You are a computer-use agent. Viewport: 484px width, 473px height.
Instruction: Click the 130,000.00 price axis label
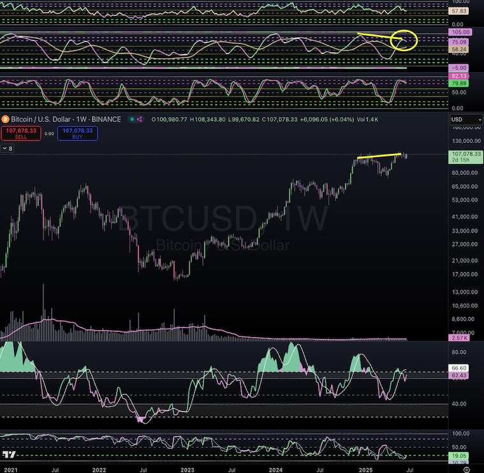(x=466, y=141)
